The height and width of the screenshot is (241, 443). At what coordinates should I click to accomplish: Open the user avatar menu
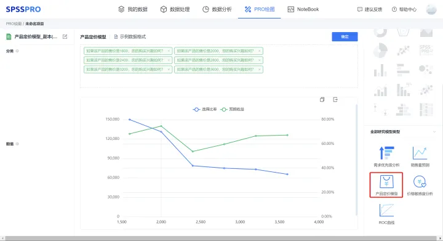pyautogui.click(x=431, y=9)
